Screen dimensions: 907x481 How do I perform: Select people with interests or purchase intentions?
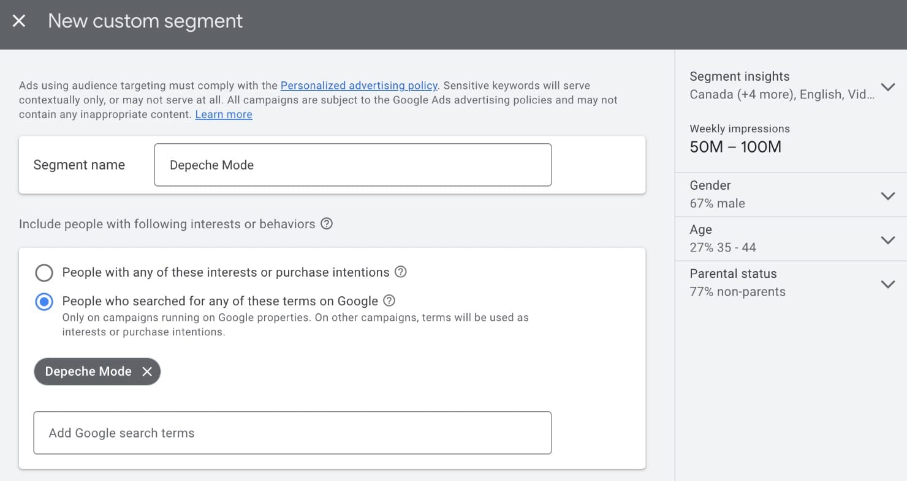(44, 272)
